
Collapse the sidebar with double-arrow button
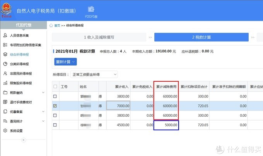pos(24,140)
